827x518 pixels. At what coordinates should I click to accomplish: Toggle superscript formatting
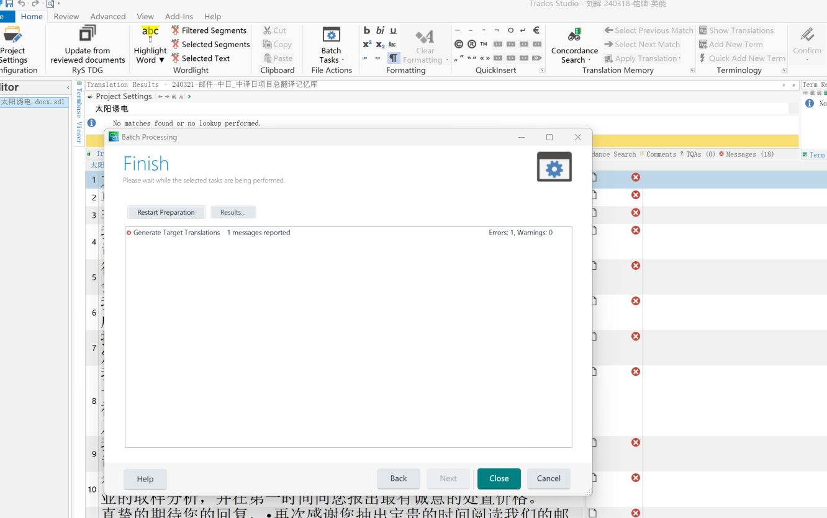(367, 45)
